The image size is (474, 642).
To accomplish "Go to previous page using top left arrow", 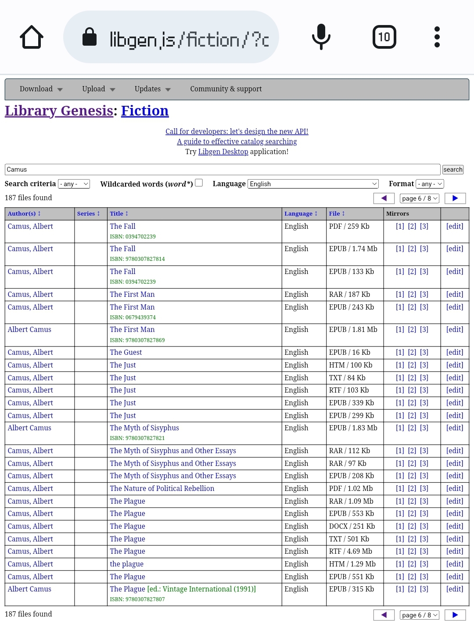I will (384, 198).
